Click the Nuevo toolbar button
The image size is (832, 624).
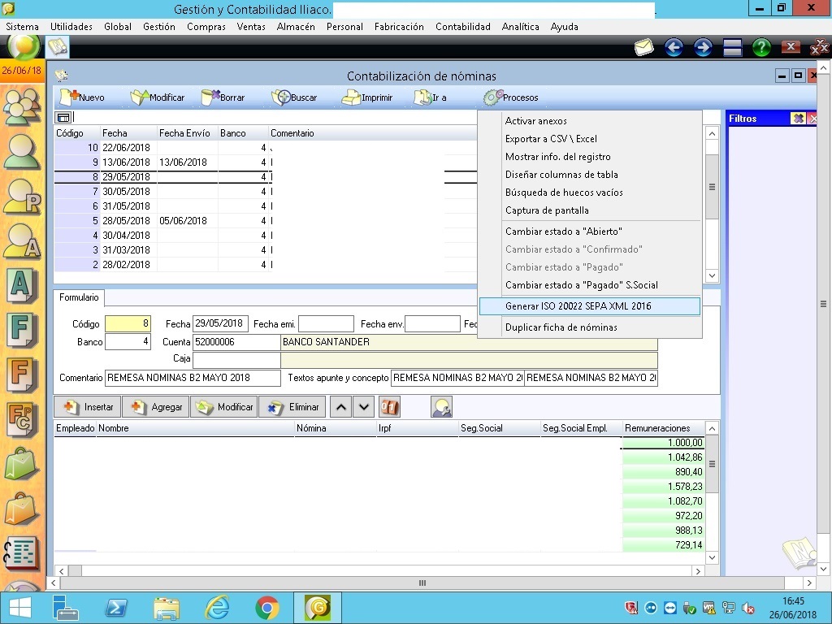(x=82, y=97)
